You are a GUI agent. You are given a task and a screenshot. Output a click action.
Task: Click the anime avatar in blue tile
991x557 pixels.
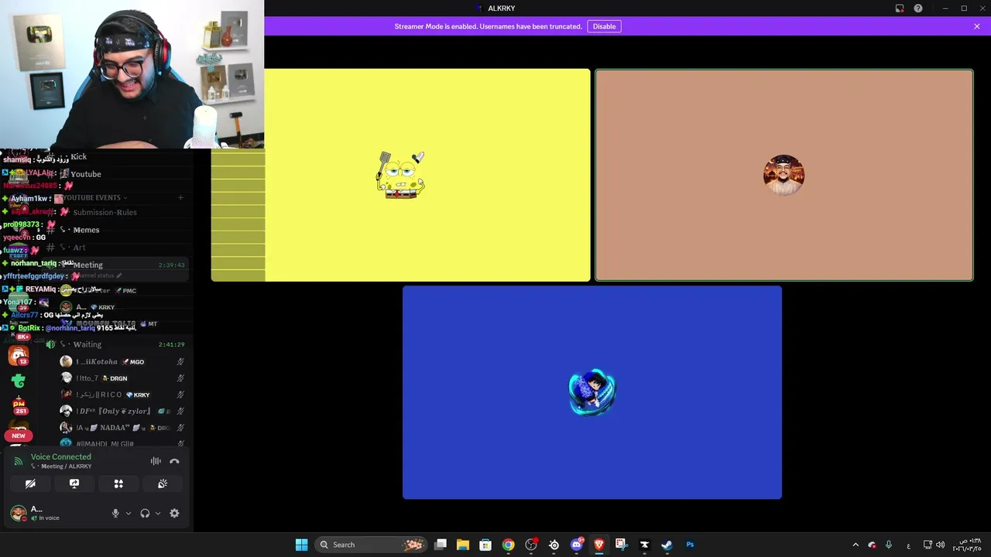592,392
